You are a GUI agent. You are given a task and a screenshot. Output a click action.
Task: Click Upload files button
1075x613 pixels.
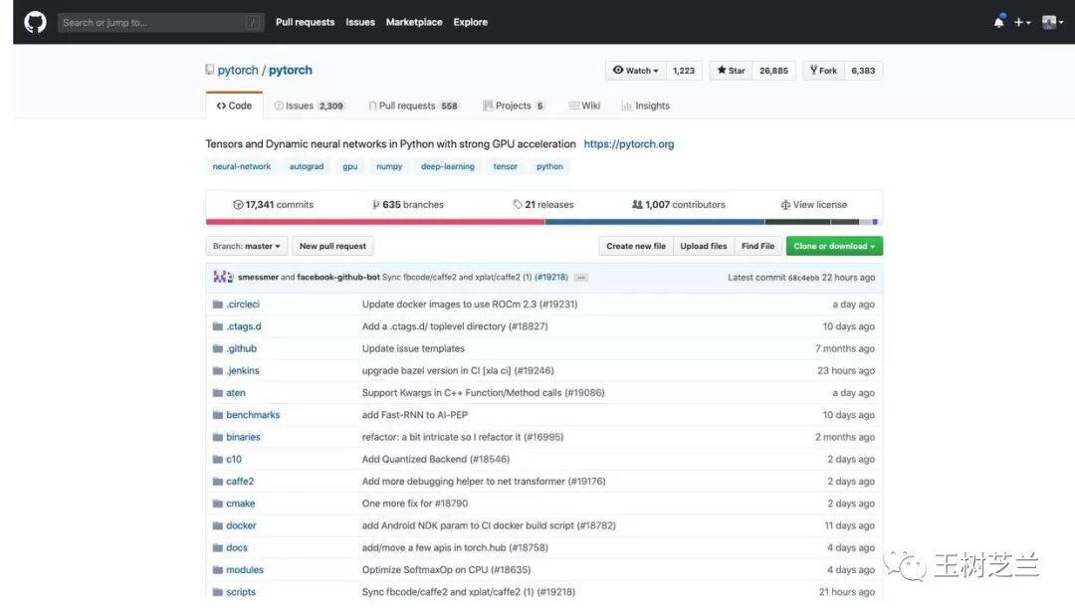tap(704, 246)
